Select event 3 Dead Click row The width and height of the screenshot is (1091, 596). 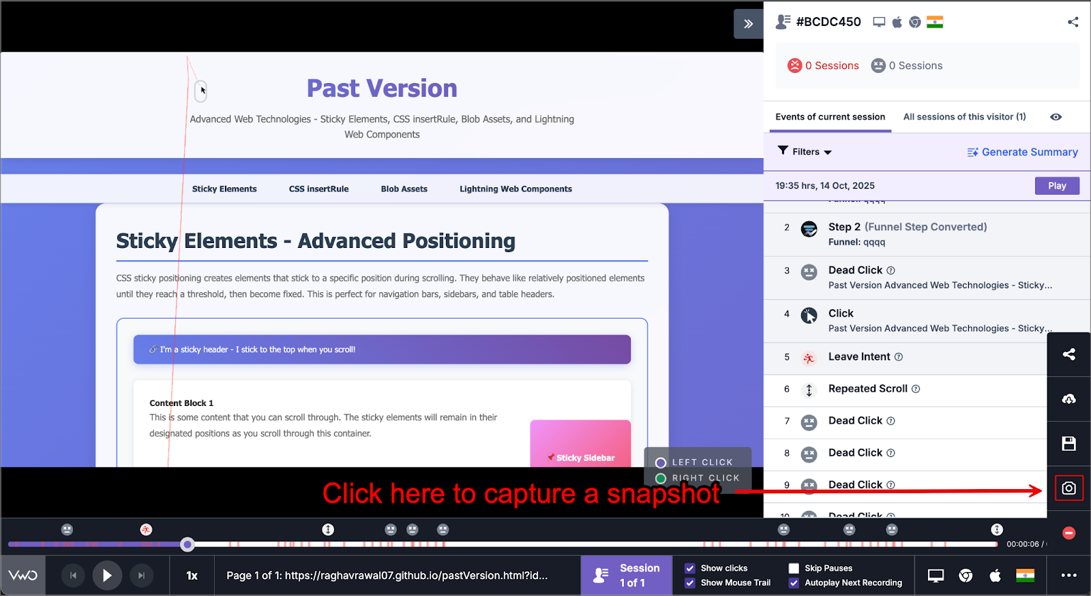coord(927,277)
